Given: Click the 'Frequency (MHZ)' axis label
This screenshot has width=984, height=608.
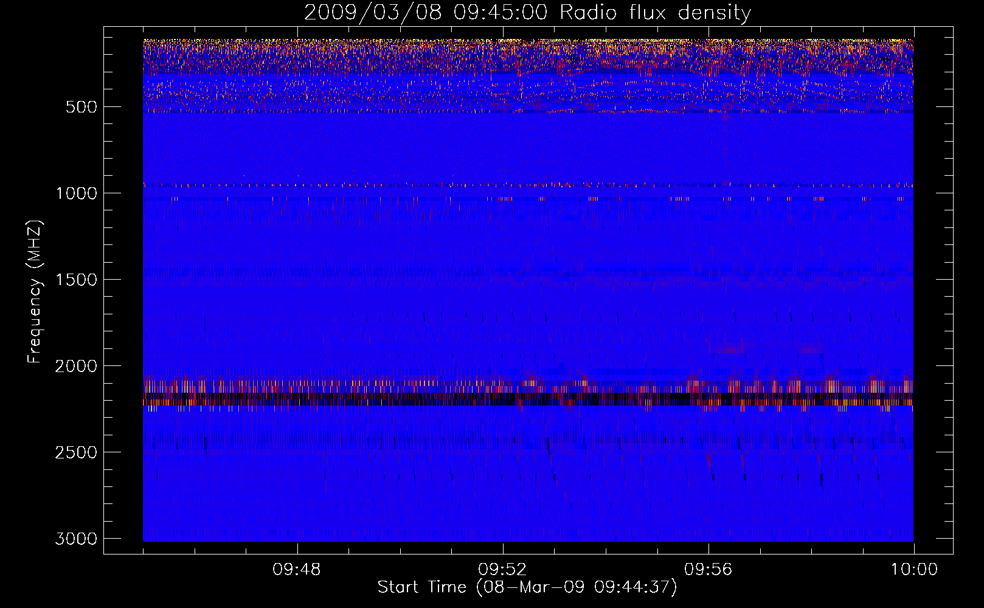Looking at the screenshot, I should (x=35, y=292).
